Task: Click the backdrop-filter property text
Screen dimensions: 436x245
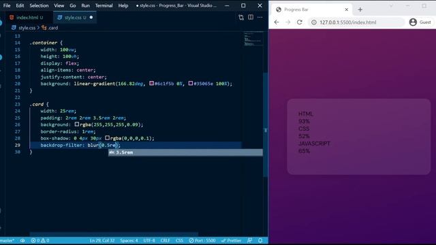Action: [x=61, y=145]
